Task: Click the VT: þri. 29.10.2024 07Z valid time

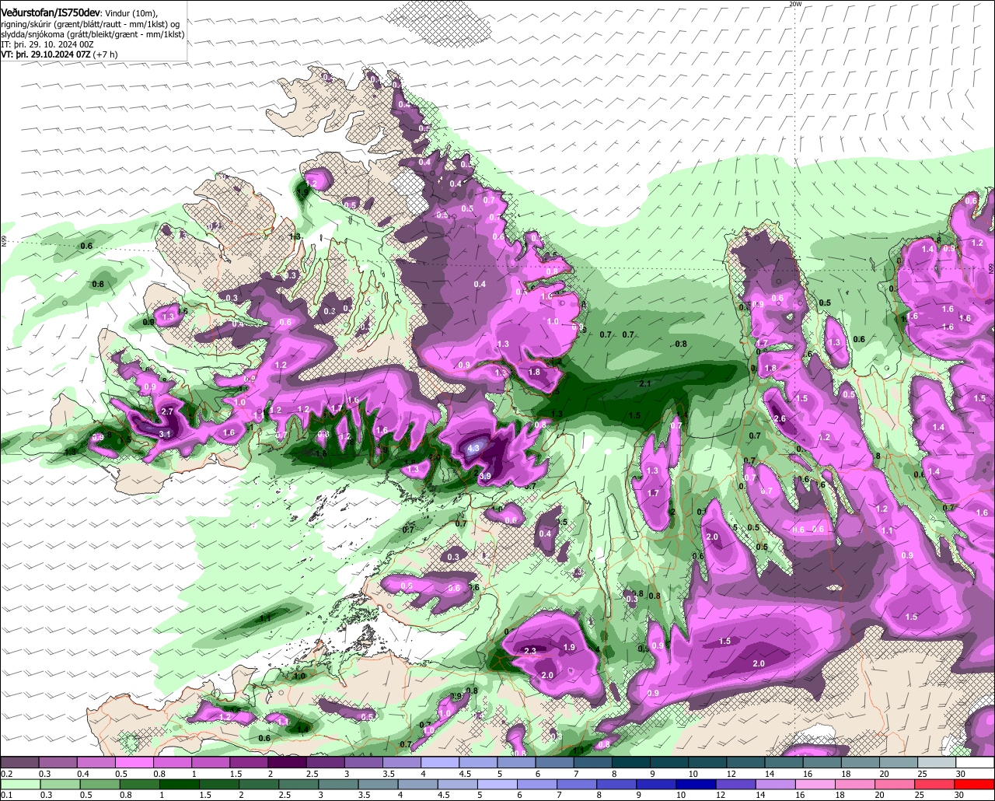Action: coord(47,54)
